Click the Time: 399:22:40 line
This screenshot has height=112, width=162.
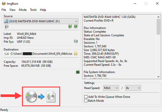(x=101, y=54)
